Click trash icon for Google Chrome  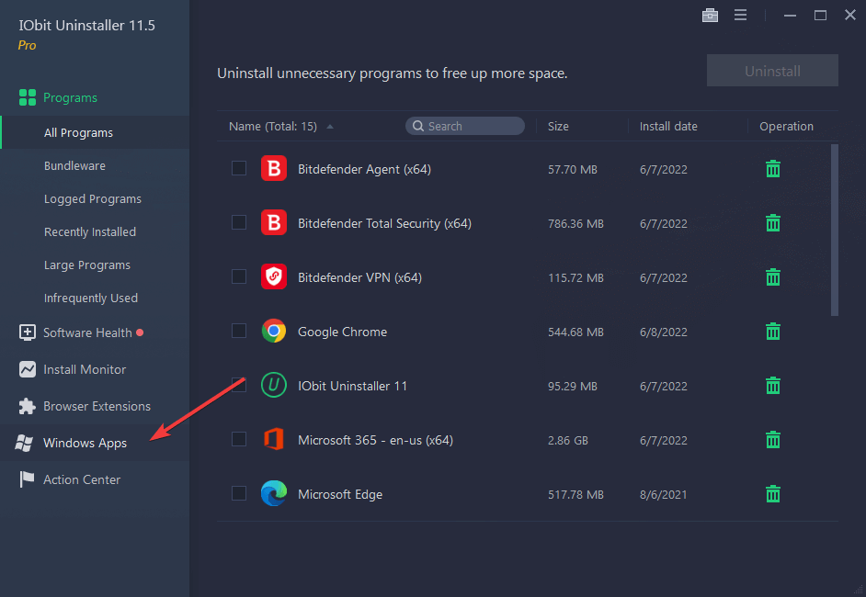(772, 331)
